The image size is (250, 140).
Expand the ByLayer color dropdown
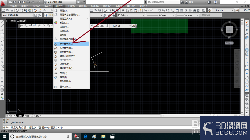(143, 15)
